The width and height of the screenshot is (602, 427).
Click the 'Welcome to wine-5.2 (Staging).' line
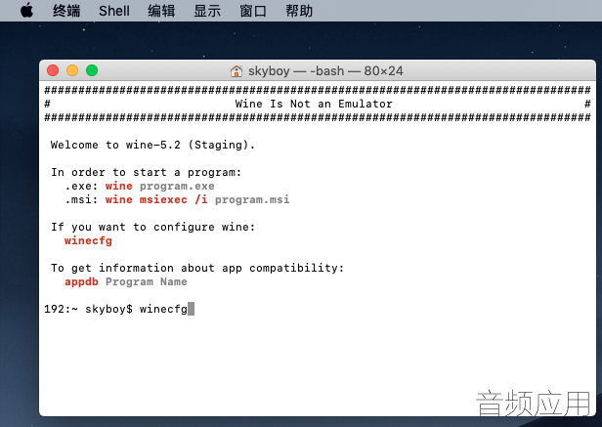152,146
